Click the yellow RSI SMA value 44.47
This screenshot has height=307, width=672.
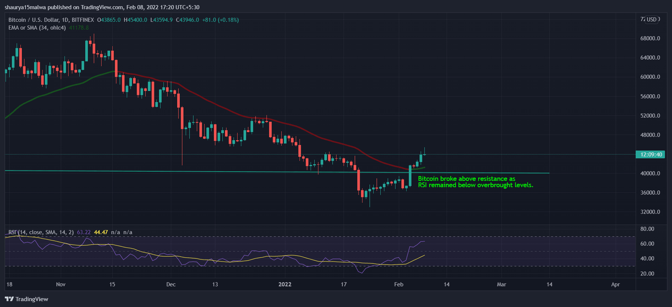[x=101, y=233]
